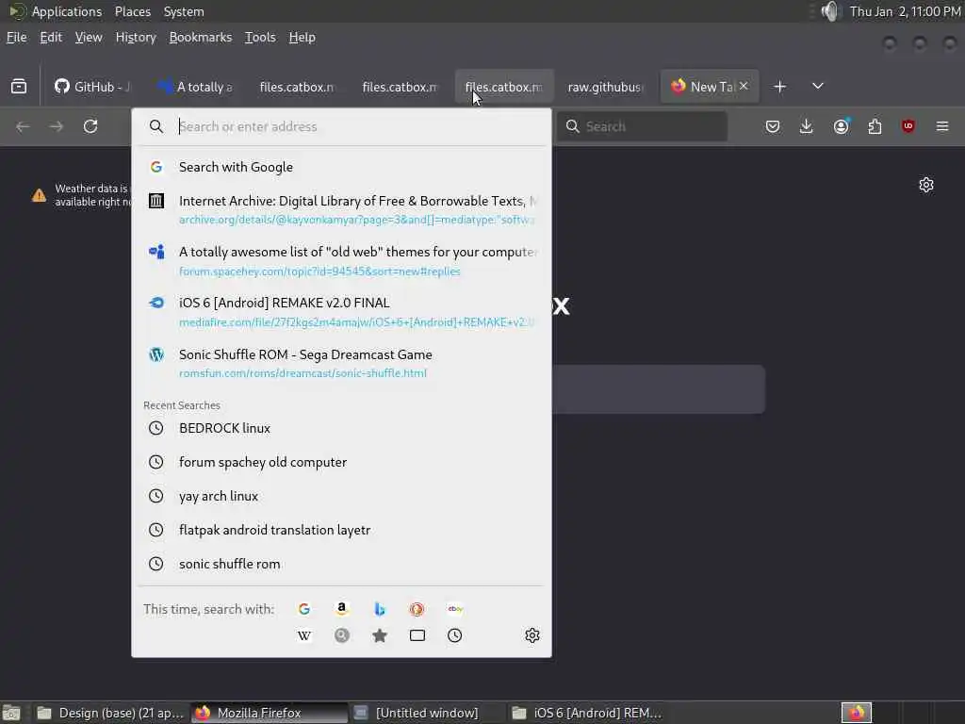
Task: Search bookmarks using star icon
Action: (x=380, y=635)
